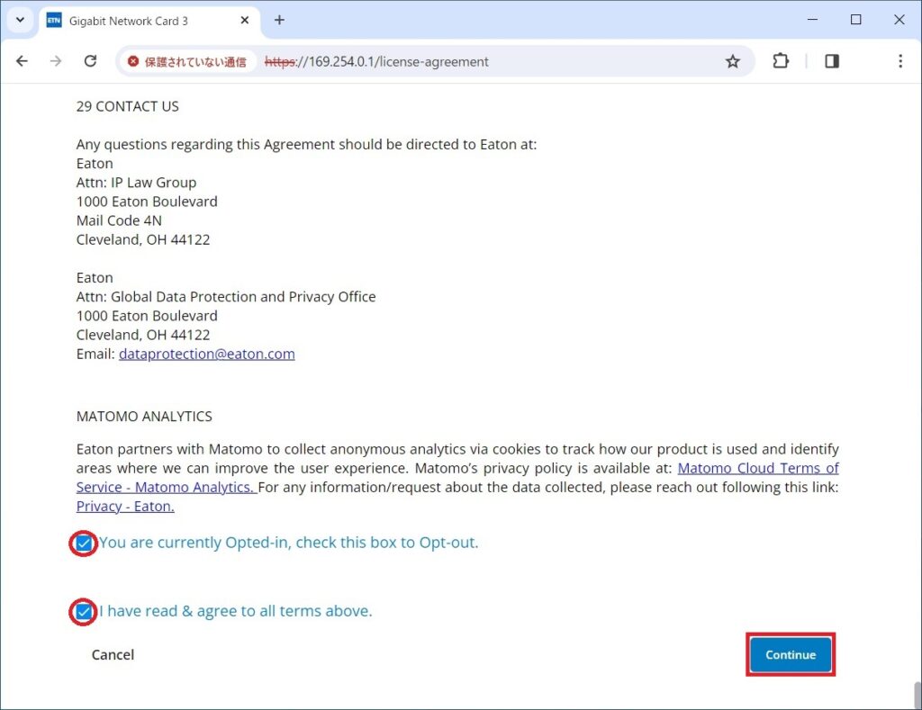The height and width of the screenshot is (710, 922).
Task: Click the browser back arrow
Action: pos(22,61)
